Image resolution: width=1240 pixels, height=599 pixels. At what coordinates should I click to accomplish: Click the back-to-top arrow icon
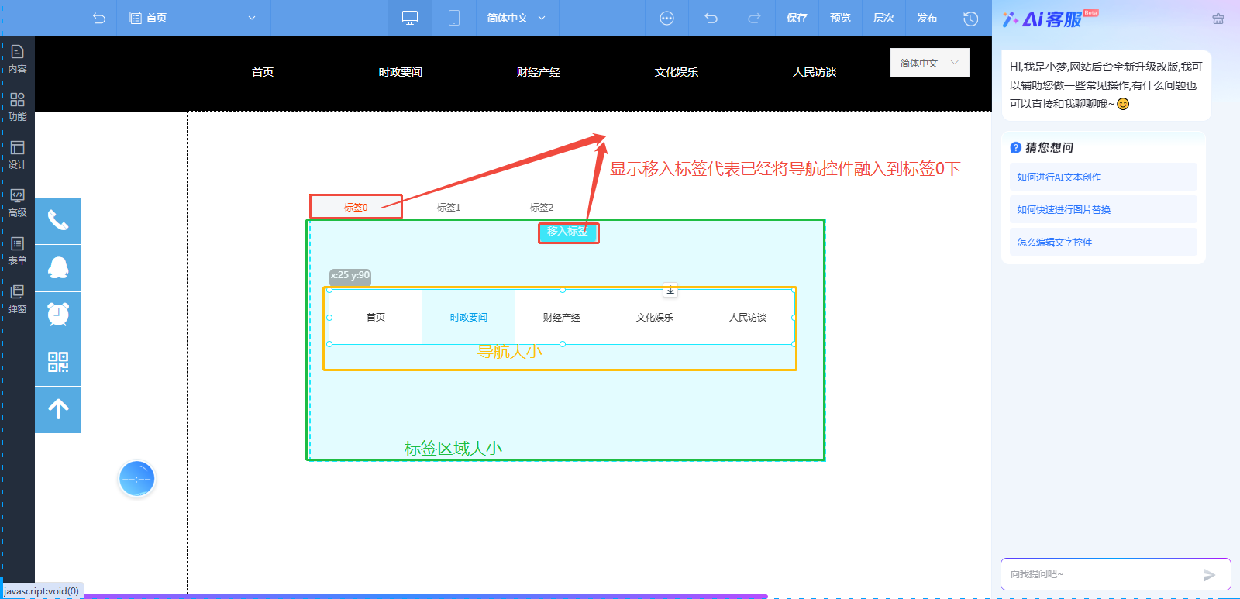tap(58, 409)
